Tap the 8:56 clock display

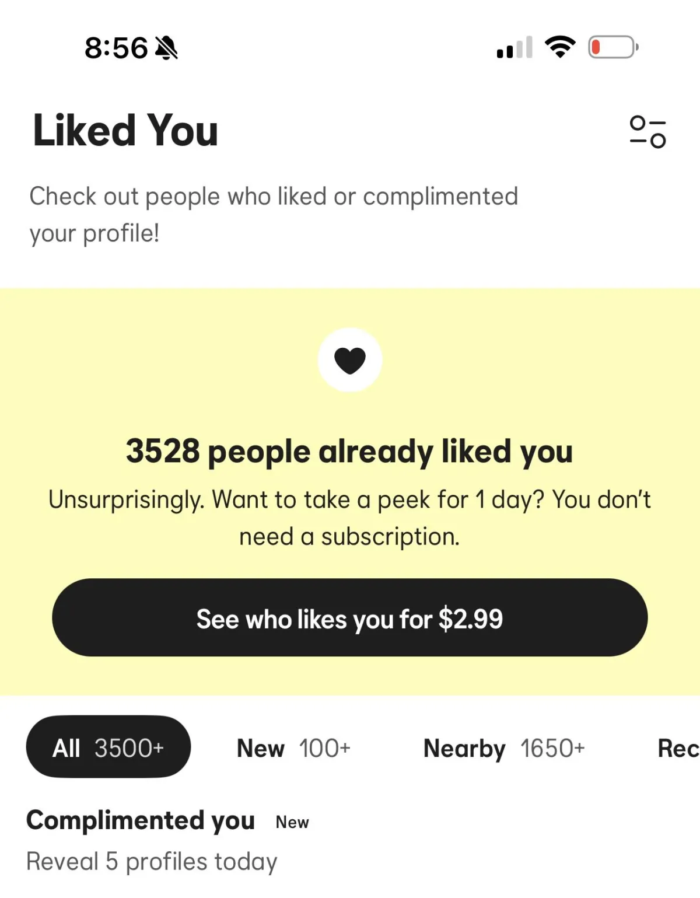click(116, 48)
